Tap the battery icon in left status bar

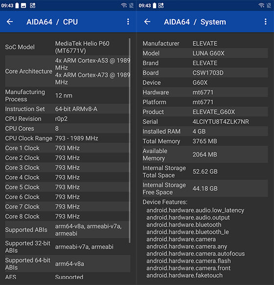click(17, 5)
